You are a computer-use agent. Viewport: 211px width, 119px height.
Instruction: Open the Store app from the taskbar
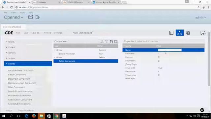49,116
